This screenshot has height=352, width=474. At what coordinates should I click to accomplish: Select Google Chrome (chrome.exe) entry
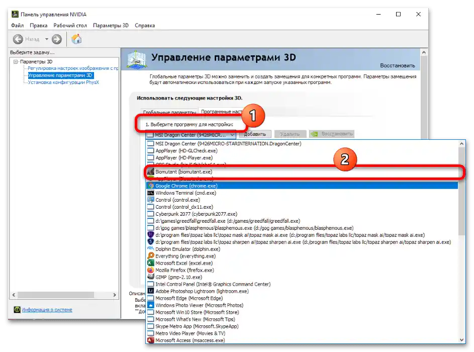[x=302, y=186]
